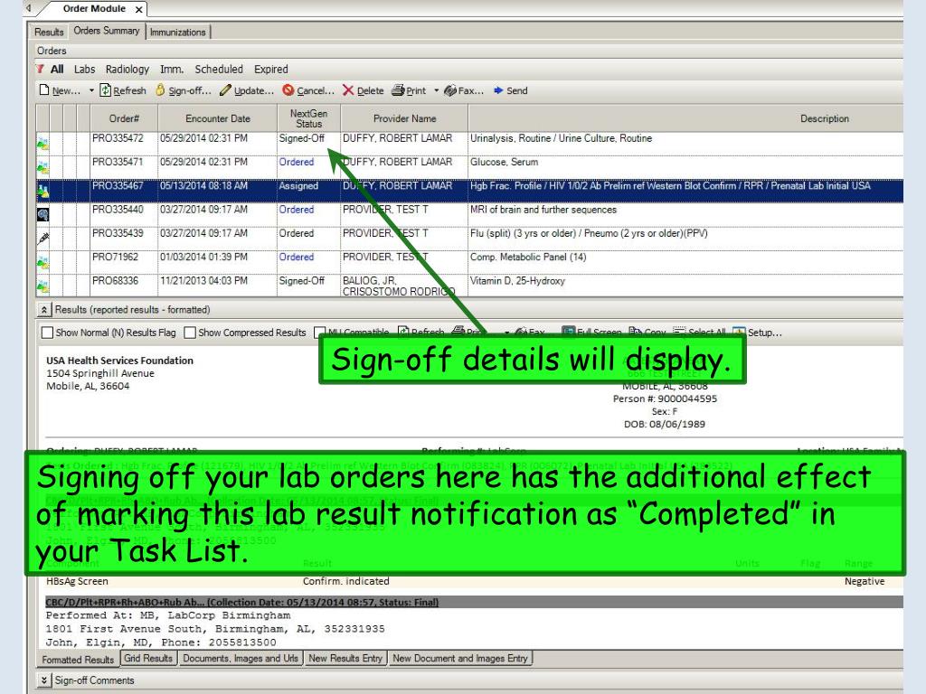Click the Print printer icon in orders toolbar
Image resolution: width=926 pixels, height=694 pixels.
[x=398, y=90]
